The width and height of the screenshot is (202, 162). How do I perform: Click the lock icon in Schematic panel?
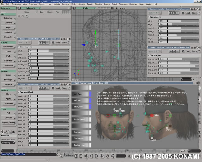tap(19, 16)
